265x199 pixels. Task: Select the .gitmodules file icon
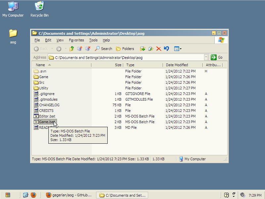(x=36, y=99)
